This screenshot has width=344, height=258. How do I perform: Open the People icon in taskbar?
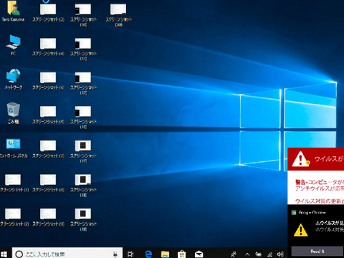pyautogui.click(x=234, y=254)
